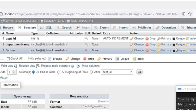Click red Drop icon for dept_id
Screen dimensions: 196x110
[147, 39]
